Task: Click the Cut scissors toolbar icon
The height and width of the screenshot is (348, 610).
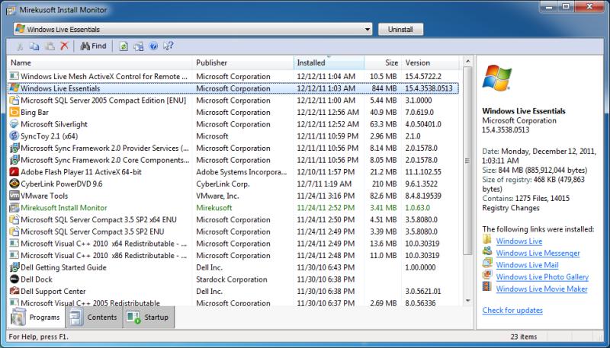Action: click(x=20, y=46)
